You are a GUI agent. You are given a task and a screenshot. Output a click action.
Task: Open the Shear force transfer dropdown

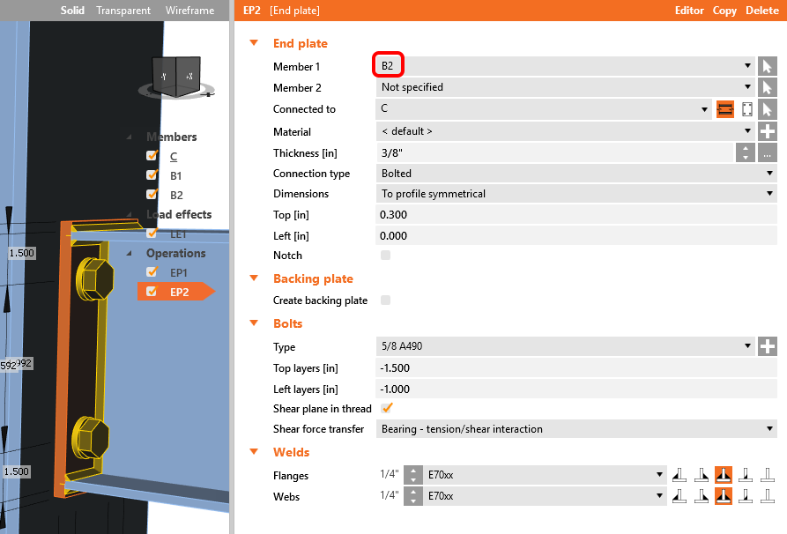575,429
